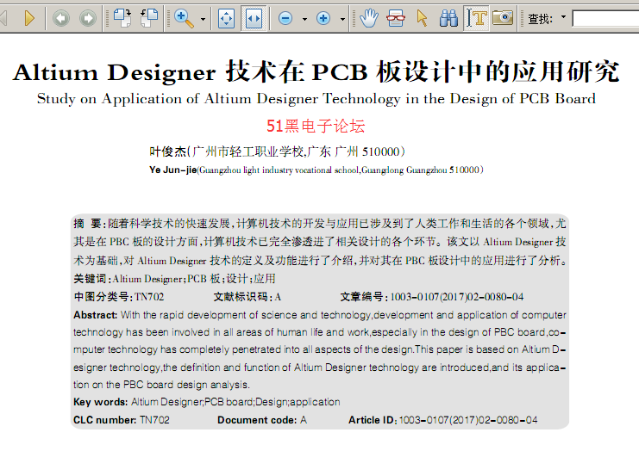The image size is (639, 451).
Task: Open the magnifier zoom tool dropdown arrow
Action: 203,19
